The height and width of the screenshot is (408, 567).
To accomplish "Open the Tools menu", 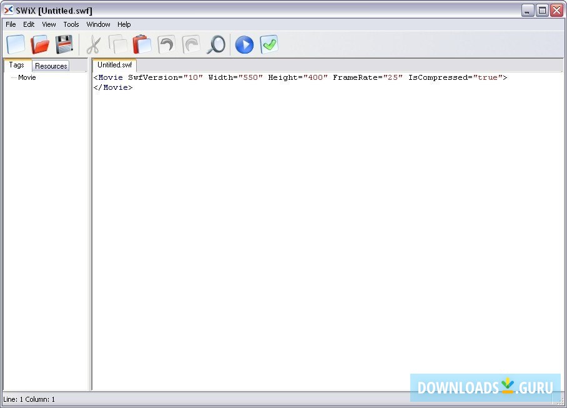I will tap(71, 24).
